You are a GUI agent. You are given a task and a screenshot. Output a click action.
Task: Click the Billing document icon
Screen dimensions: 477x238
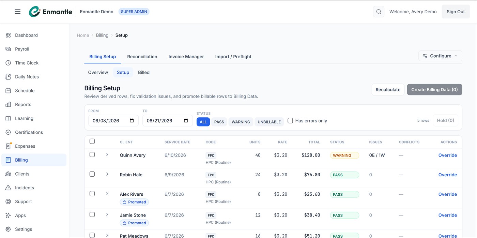[8, 160]
